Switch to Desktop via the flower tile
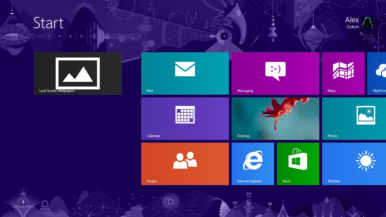The height and width of the screenshot is (217, 386). click(275, 119)
